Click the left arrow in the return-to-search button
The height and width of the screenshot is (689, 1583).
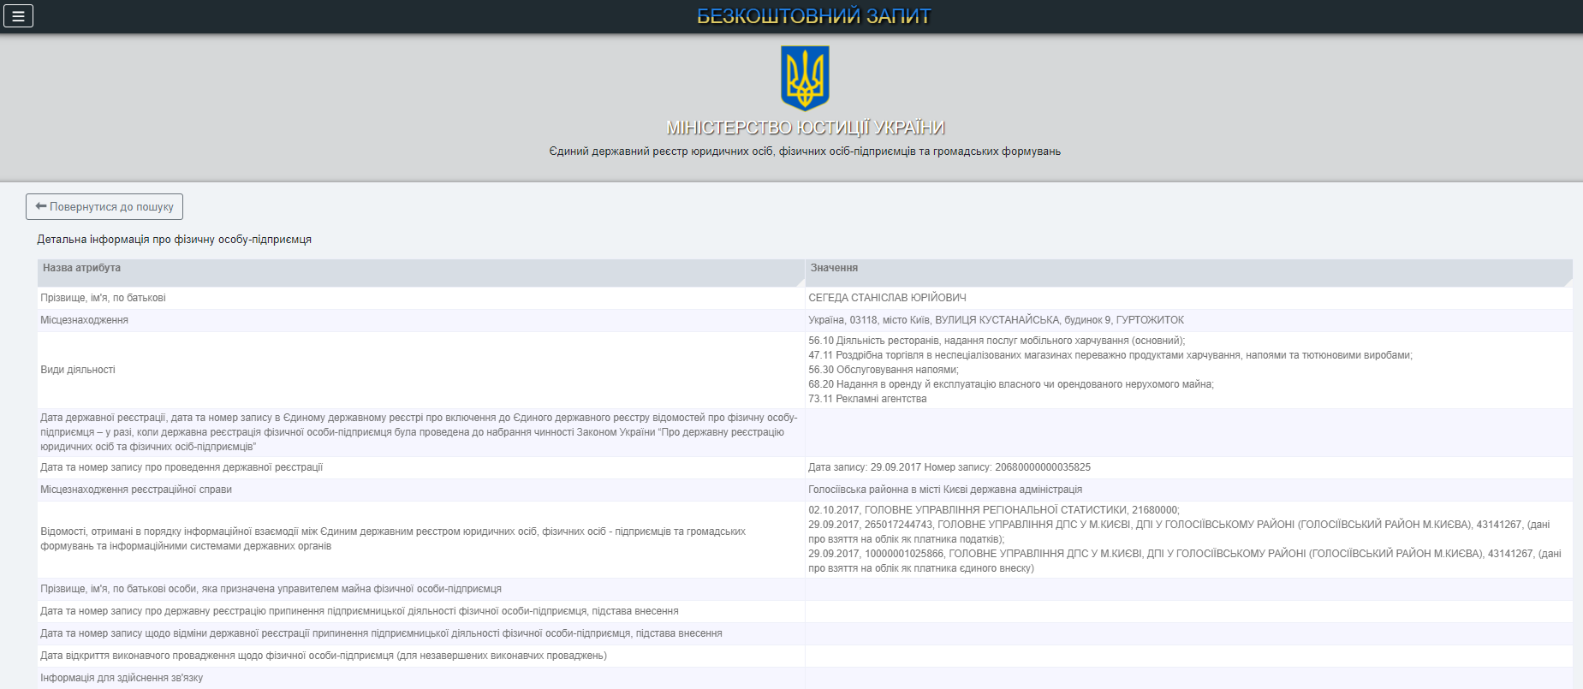41,206
